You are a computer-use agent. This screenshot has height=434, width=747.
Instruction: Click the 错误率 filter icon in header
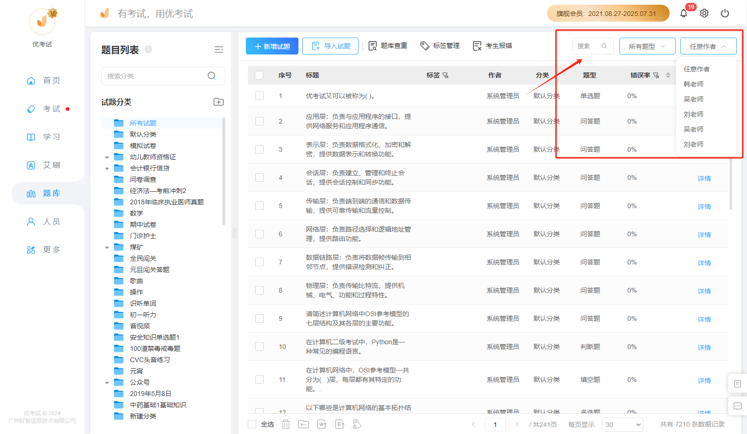coord(656,75)
